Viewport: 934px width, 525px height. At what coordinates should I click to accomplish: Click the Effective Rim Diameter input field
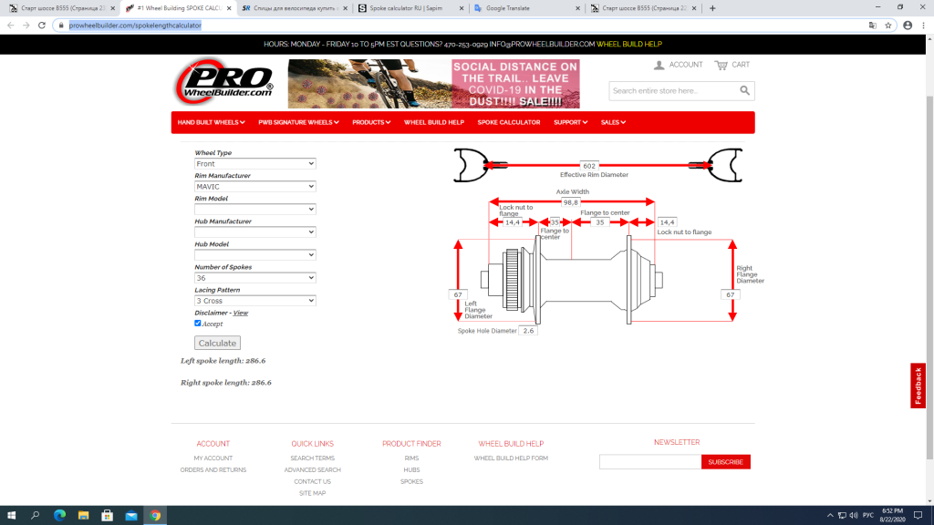588,166
